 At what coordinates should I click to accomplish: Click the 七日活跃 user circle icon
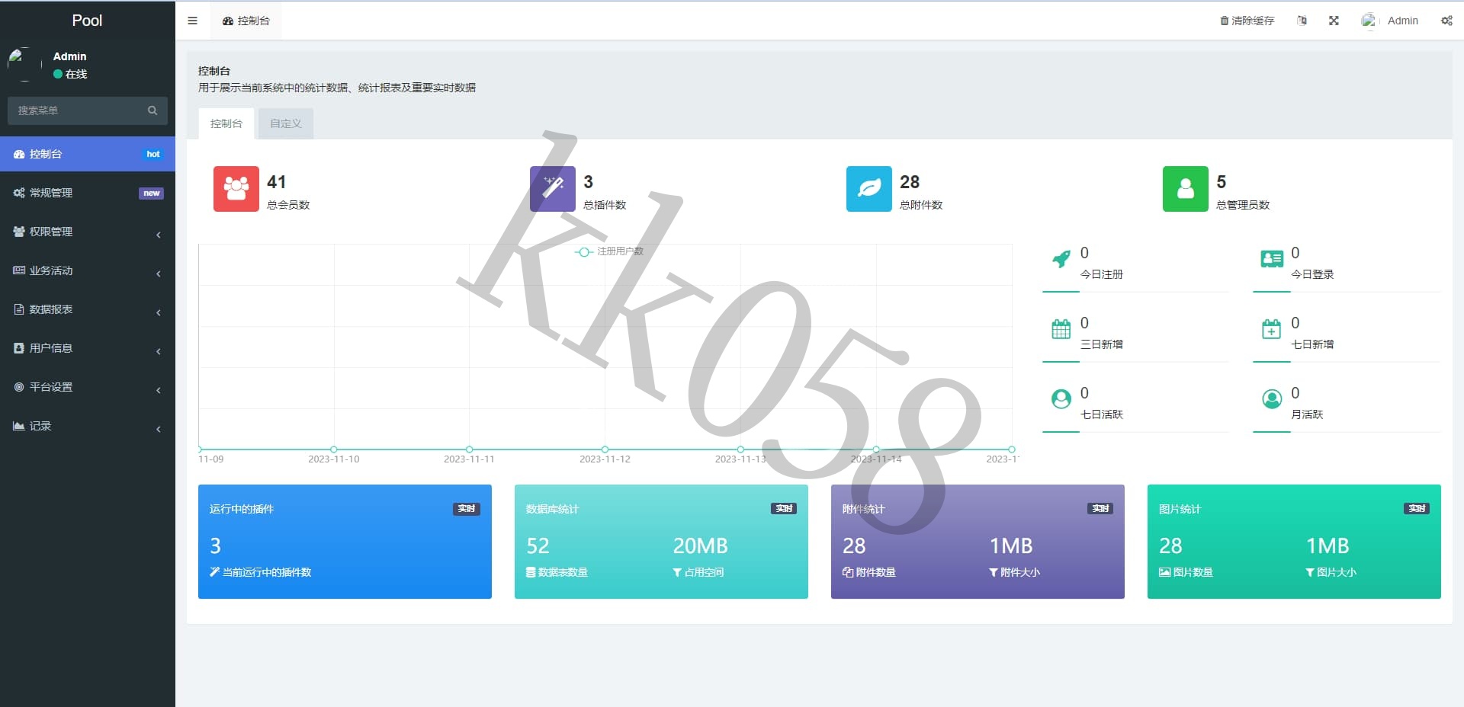click(x=1061, y=399)
